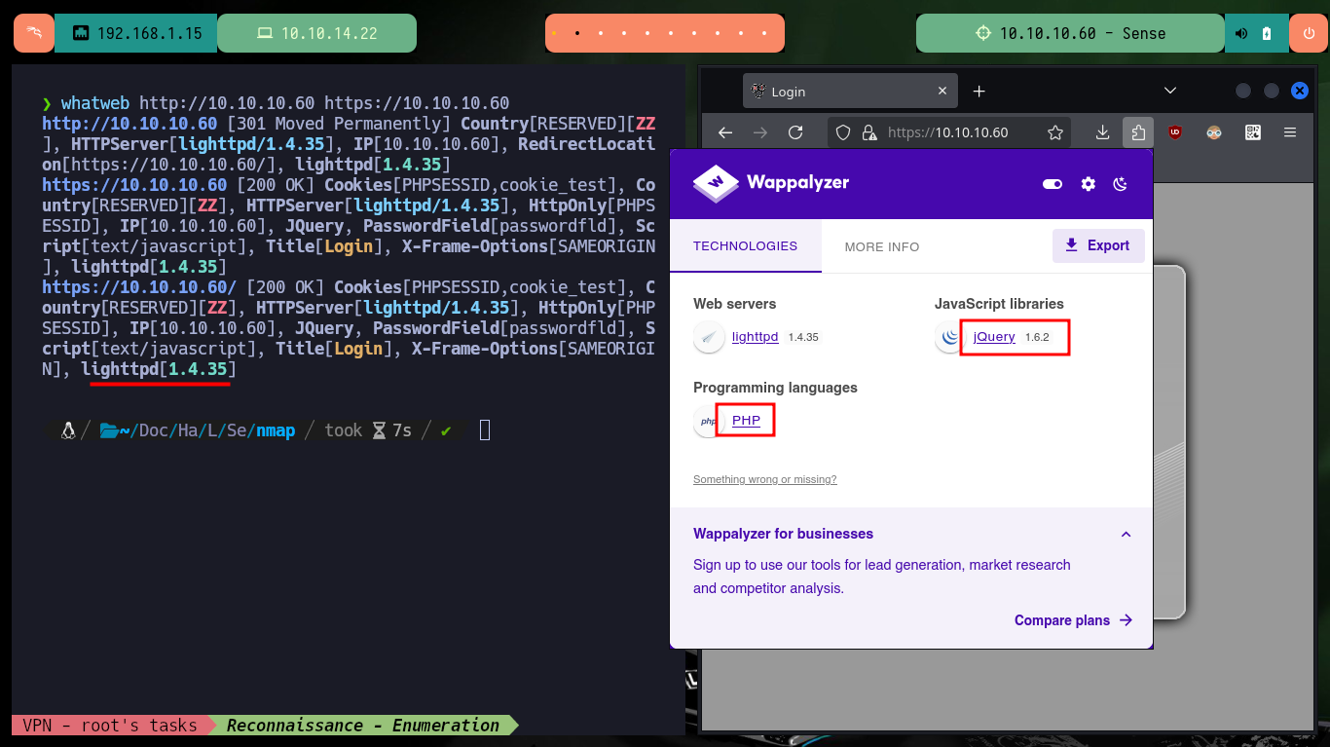Open a new browser tab
Image resolution: width=1330 pixels, height=747 pixels.
[x=979, y=92]
